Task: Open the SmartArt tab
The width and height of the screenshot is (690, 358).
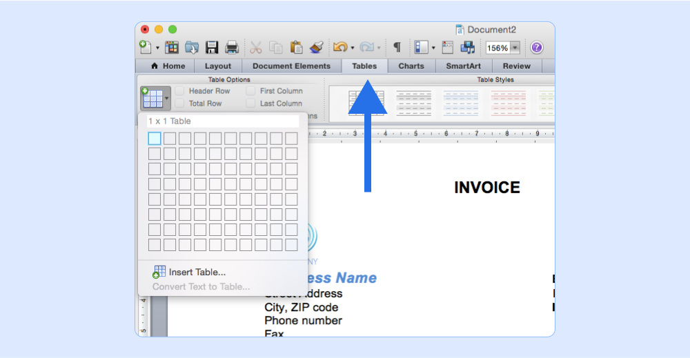Action: (464, 66)
